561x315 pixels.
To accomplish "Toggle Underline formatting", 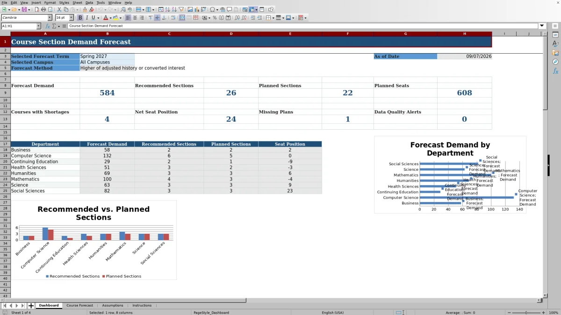I will tap(93, 18).
